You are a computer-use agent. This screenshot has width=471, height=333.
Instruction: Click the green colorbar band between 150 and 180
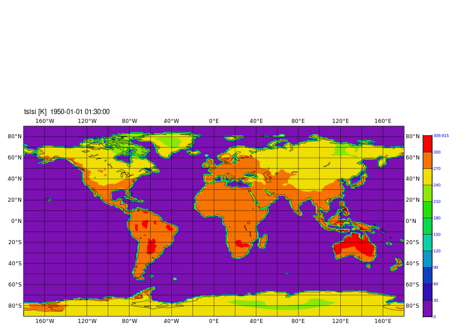point(427,226)
